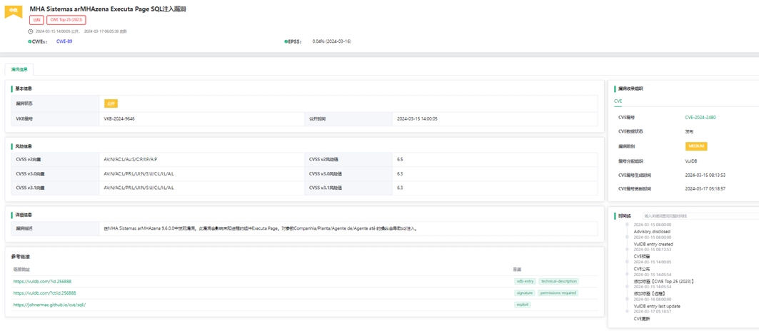Click the timeline dot beside Advisory disclosed
The height and width of the screenshot is (331, 759).
pos(627,225)
